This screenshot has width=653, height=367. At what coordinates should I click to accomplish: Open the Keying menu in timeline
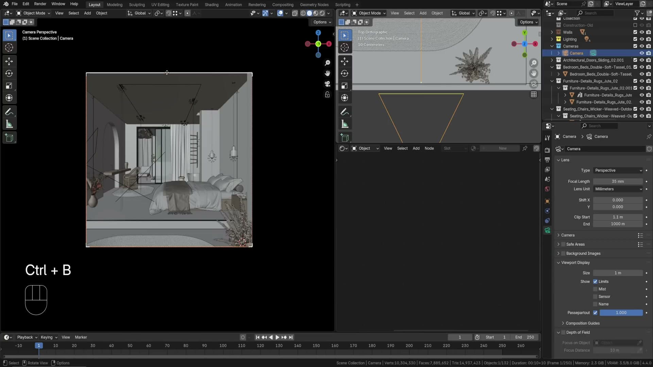coord(49,337)
